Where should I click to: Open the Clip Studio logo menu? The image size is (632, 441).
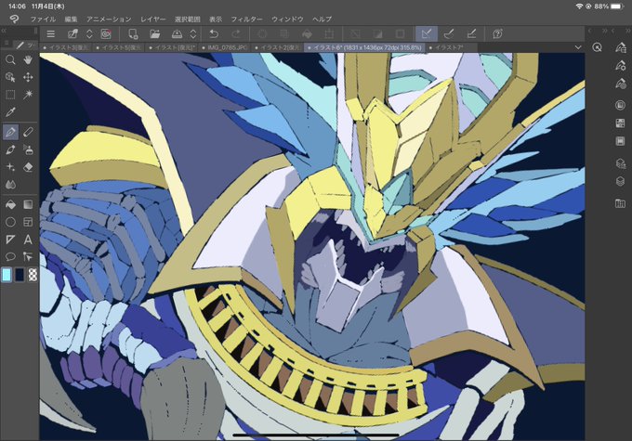[x=14, y=19]
